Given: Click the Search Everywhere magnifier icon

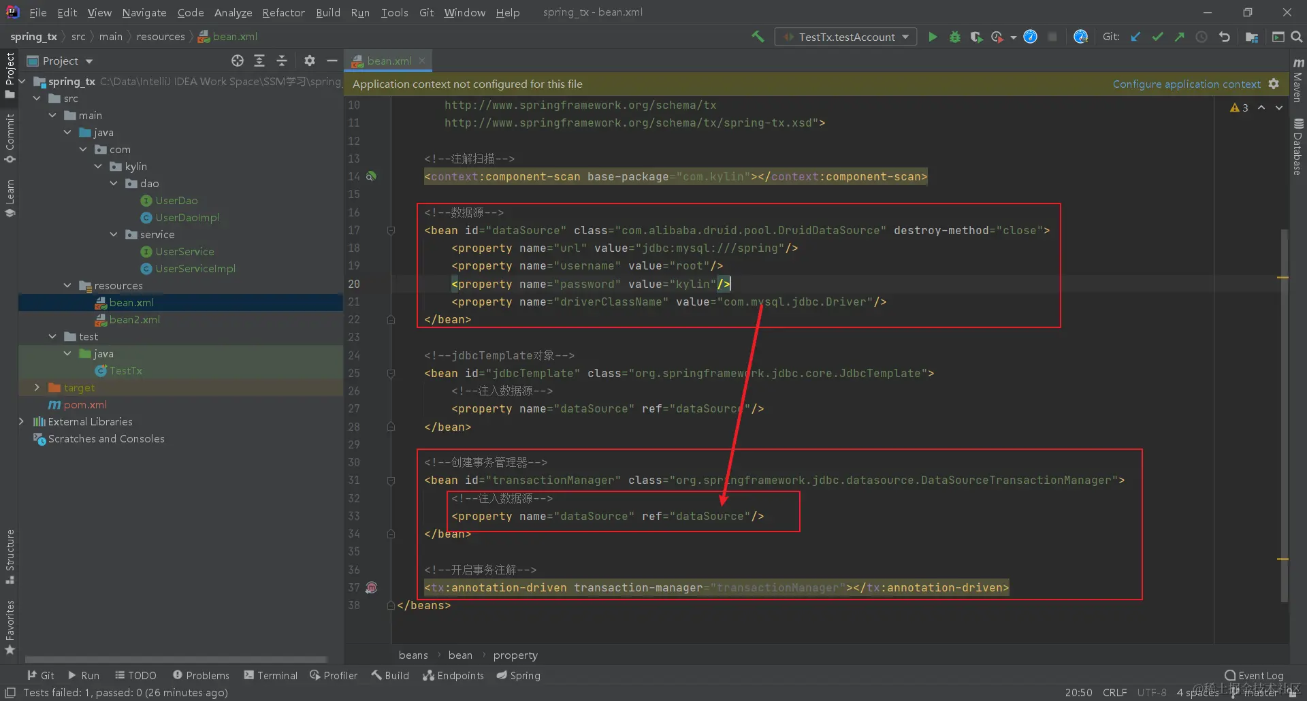Looking at the screenshot, I should coord(1297,37).
